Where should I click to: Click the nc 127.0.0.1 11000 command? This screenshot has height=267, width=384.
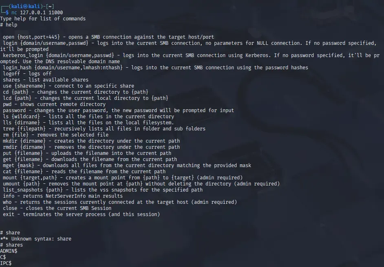(37, 13)
